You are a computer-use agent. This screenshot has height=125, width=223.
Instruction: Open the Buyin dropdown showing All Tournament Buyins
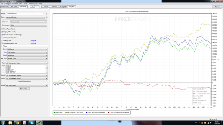[x=26, y=78]
